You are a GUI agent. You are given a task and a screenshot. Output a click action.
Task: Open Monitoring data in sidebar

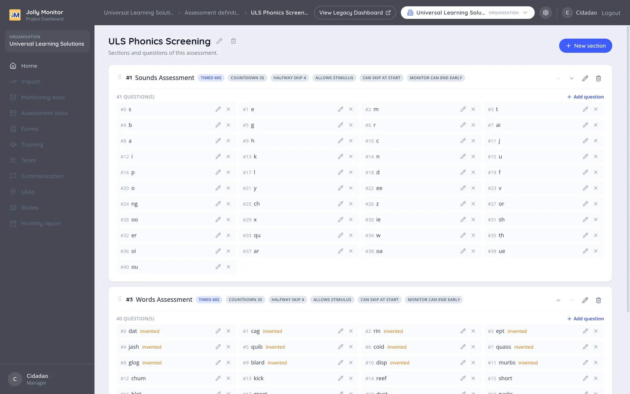coord(47,97)
